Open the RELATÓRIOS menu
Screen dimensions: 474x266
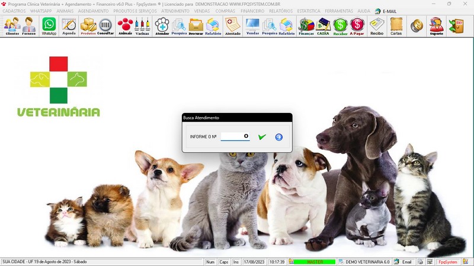(x=281, y=11)
